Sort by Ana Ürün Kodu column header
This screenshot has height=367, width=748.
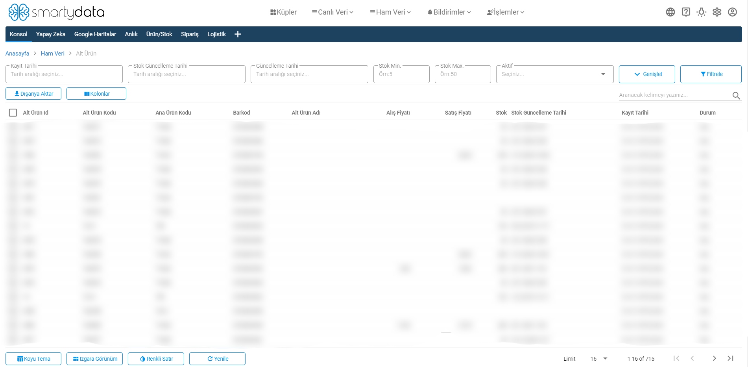[x=173, y=113]
